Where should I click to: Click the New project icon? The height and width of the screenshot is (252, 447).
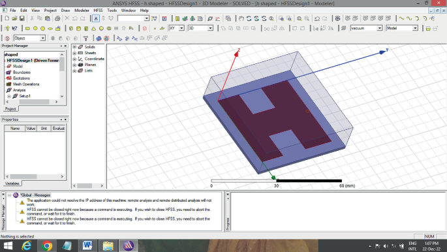click(7, 18)
